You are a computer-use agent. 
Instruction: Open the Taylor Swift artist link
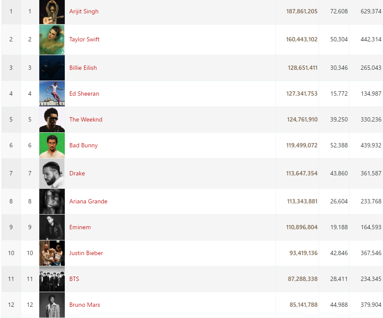(x=84, y=39)
